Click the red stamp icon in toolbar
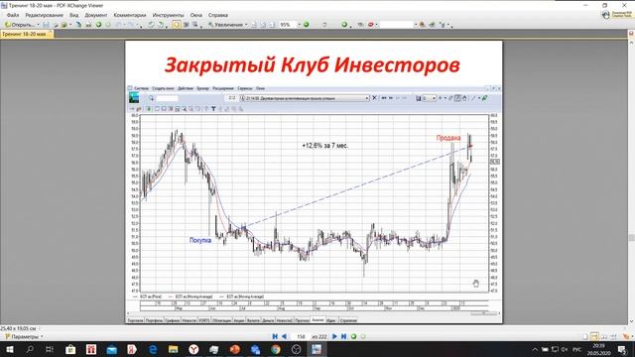 370,25
